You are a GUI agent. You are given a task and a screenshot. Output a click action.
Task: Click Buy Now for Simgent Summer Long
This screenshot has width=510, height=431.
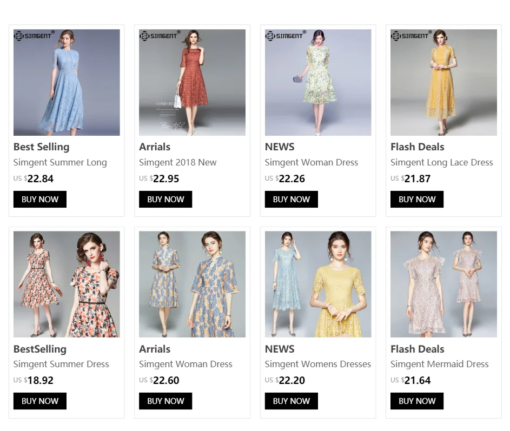40,199
